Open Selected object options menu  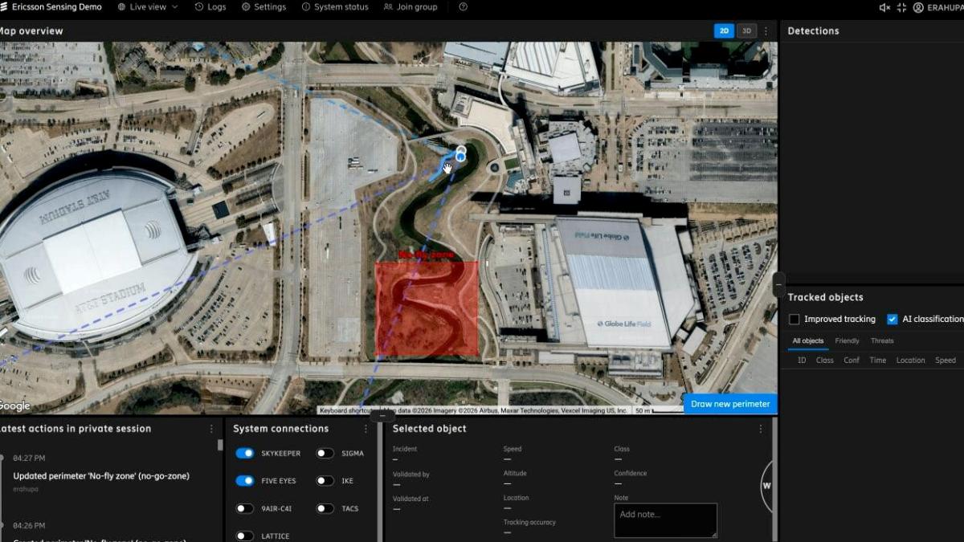click(x=761, y=429)
